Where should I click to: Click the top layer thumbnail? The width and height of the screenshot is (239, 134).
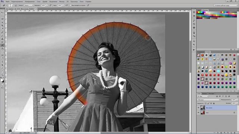pyautogui.click(x=202, y=108)
